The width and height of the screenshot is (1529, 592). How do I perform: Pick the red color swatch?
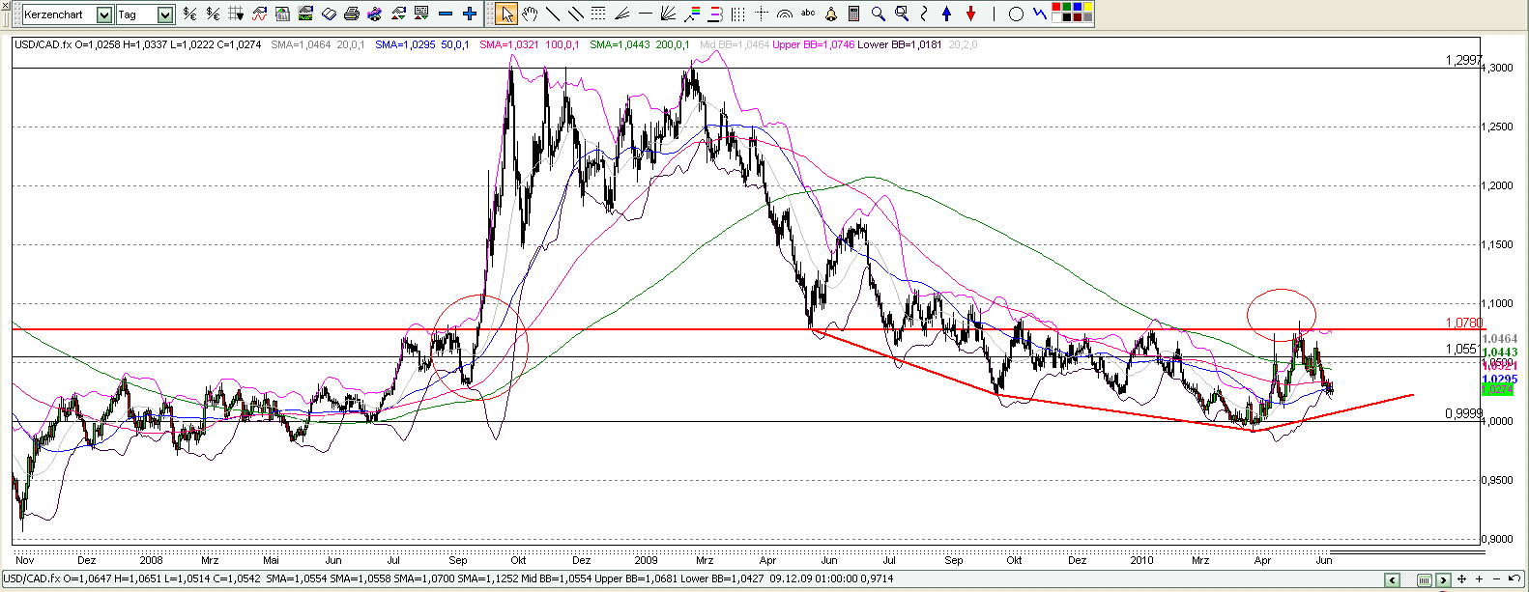[1056, 7]
